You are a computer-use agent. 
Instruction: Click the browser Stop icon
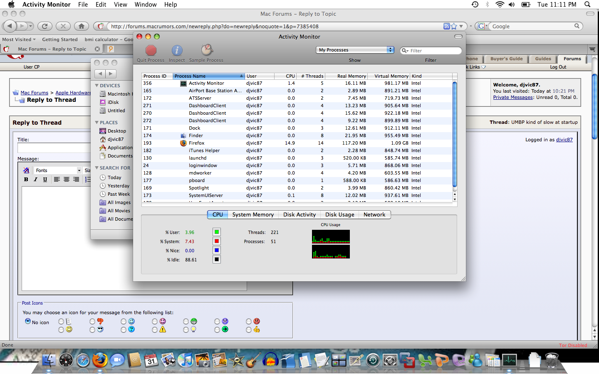(x=63, y=26)
